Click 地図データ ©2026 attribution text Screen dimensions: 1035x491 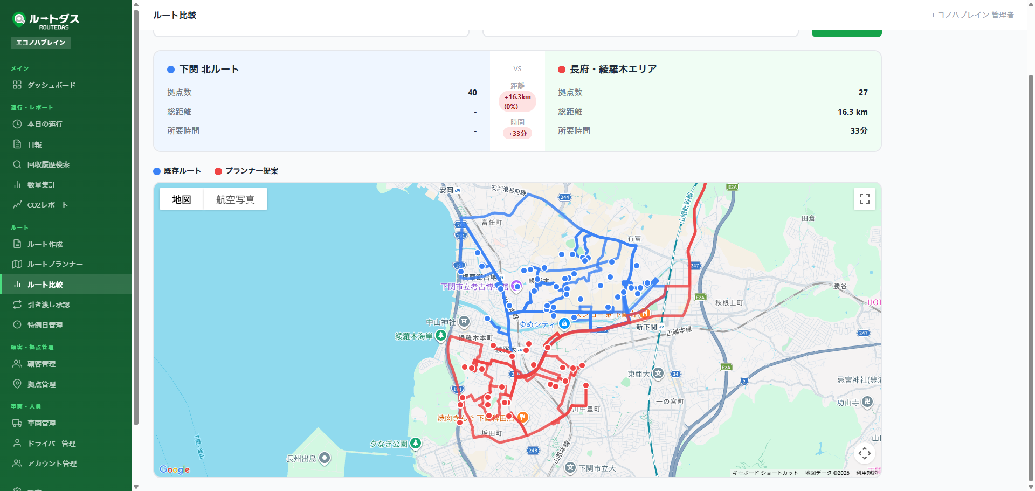827,473
